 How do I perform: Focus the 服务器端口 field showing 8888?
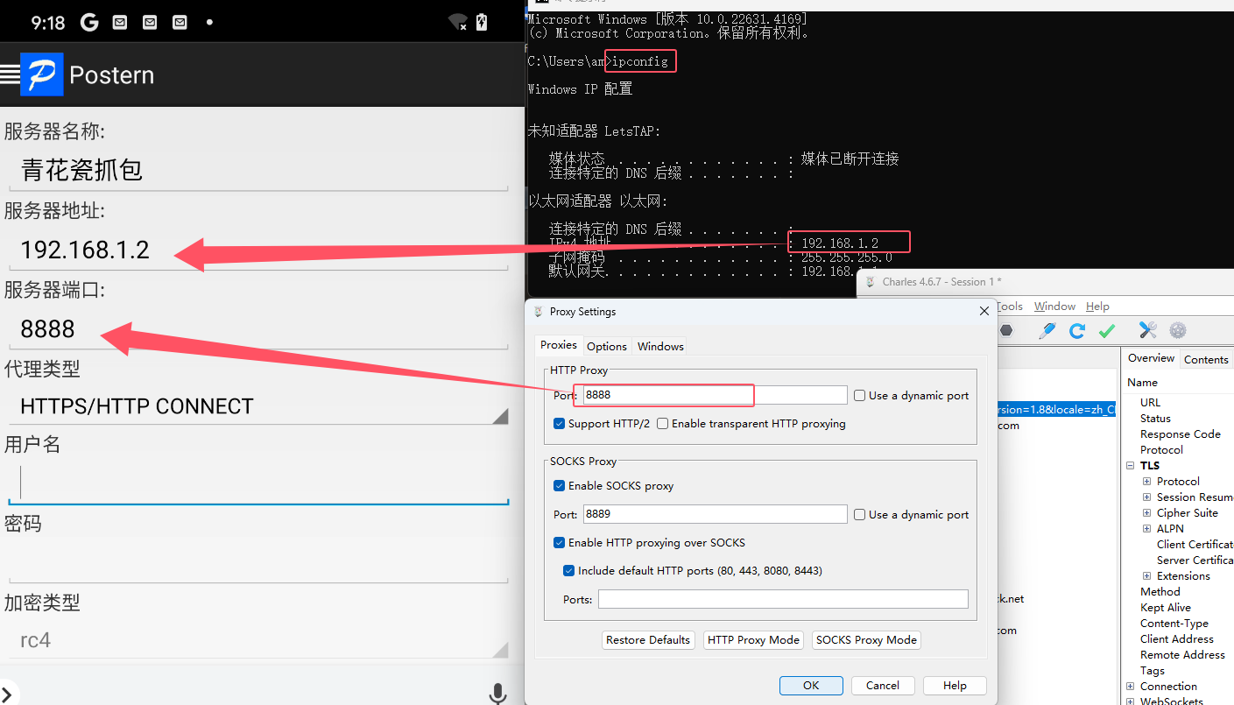258,329
